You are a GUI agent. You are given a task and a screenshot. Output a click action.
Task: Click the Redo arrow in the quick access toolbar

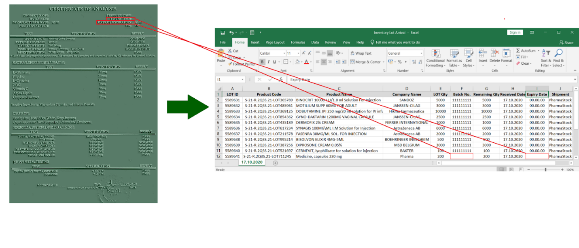[x=242, y=33]
